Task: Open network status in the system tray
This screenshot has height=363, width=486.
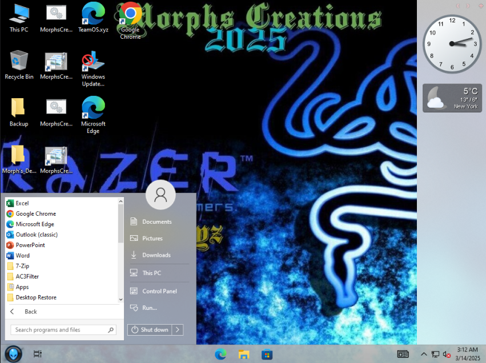Action: click(435, 354)
